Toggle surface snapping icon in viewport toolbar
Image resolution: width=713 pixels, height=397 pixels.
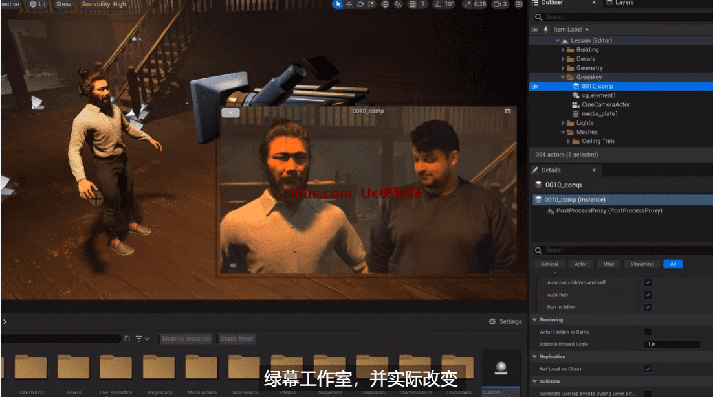399,5
